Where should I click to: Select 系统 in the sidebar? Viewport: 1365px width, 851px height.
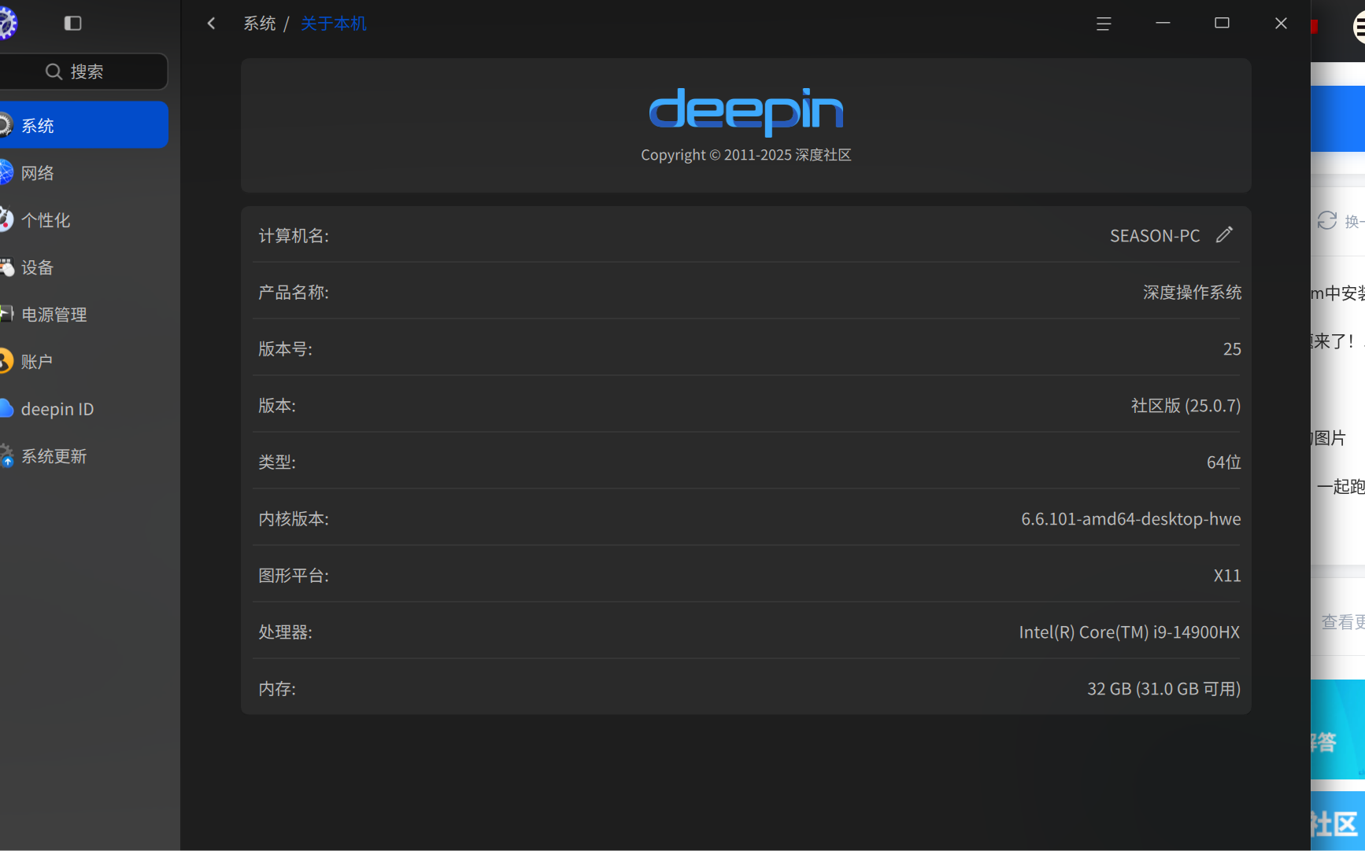[x=83, y=125]
